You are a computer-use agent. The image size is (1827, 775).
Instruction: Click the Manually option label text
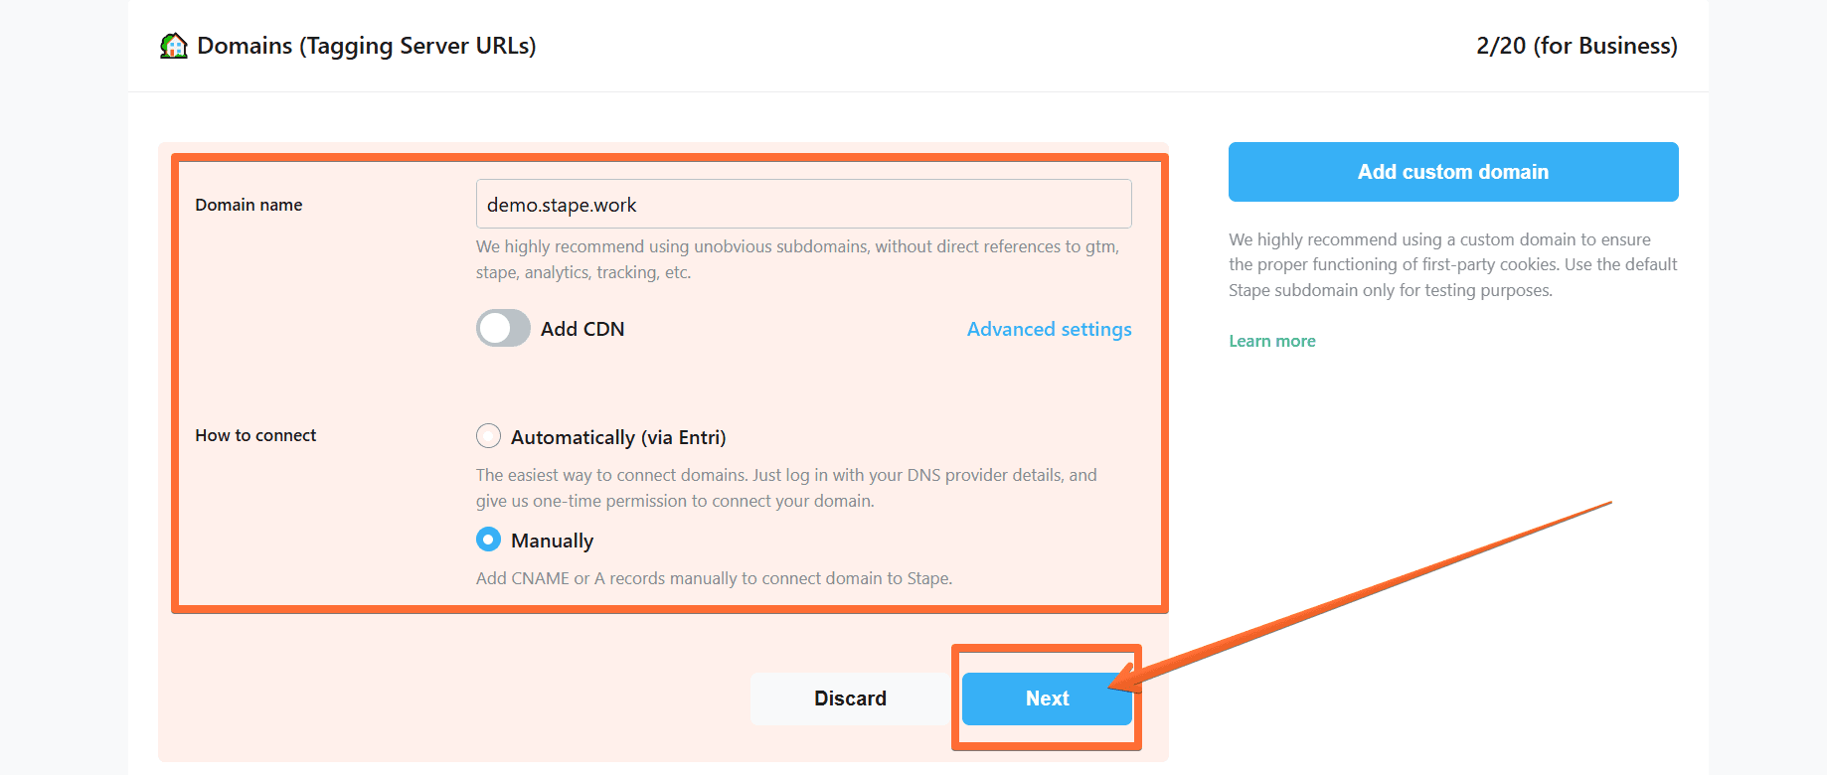tap(552, 541)
